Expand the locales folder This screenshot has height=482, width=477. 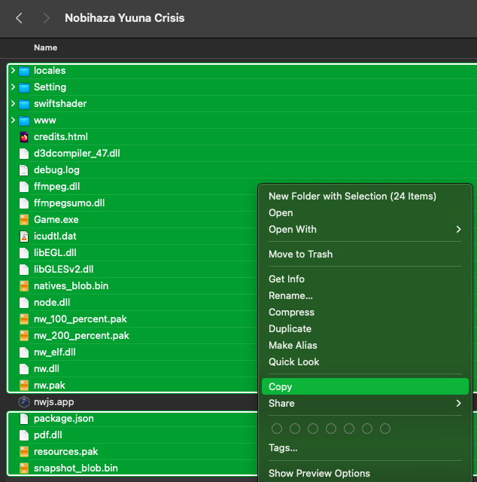coord(13,71)
